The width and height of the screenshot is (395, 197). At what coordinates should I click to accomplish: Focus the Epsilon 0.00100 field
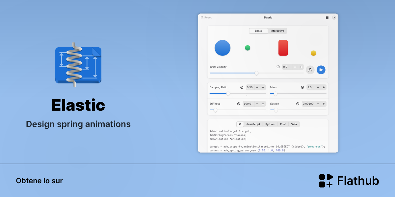308,104
